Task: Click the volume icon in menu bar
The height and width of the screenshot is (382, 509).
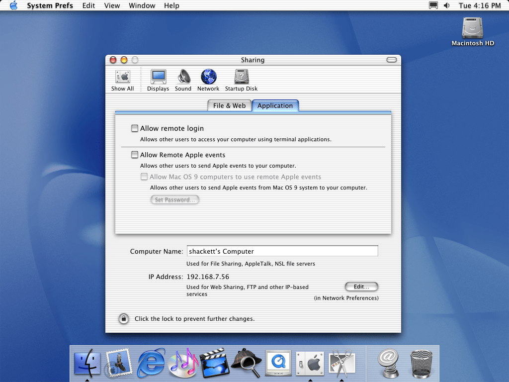Action: pos(446,5)
